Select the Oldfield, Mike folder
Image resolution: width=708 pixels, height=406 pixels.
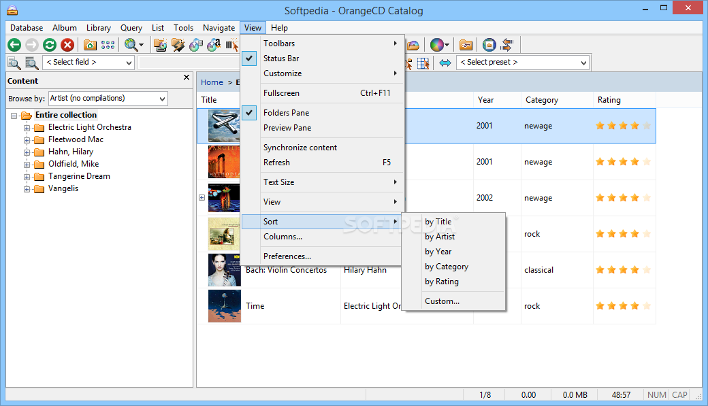click(74, 164)
